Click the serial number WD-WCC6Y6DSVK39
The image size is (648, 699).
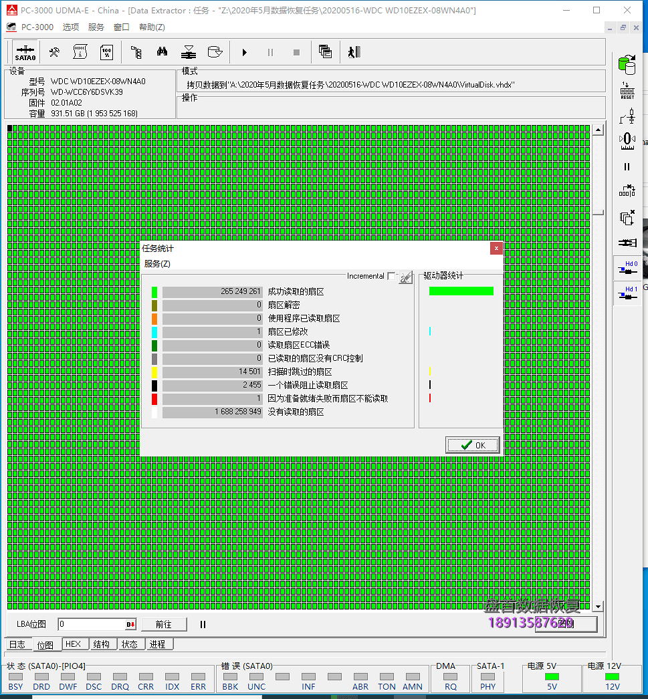point(86,92)
